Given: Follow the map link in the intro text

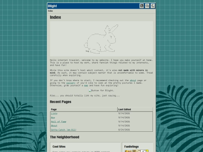Looking at the screenshot, I should point(86,86).
